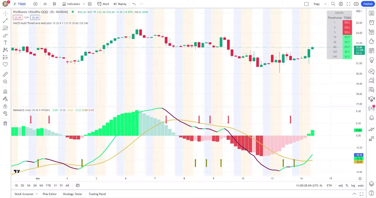Open the flags layout dropdown arrow

325,4
